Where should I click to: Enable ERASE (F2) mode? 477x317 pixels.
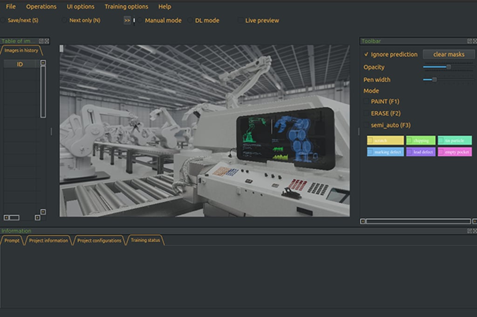coord(365,113)
